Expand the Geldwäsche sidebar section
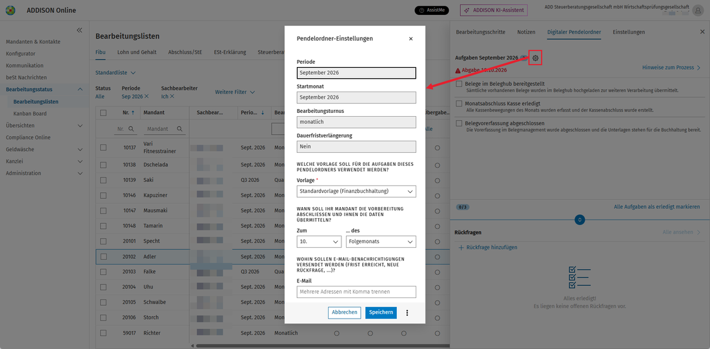The width and height of the screenshot is (710, 349). tap(80, 150)
